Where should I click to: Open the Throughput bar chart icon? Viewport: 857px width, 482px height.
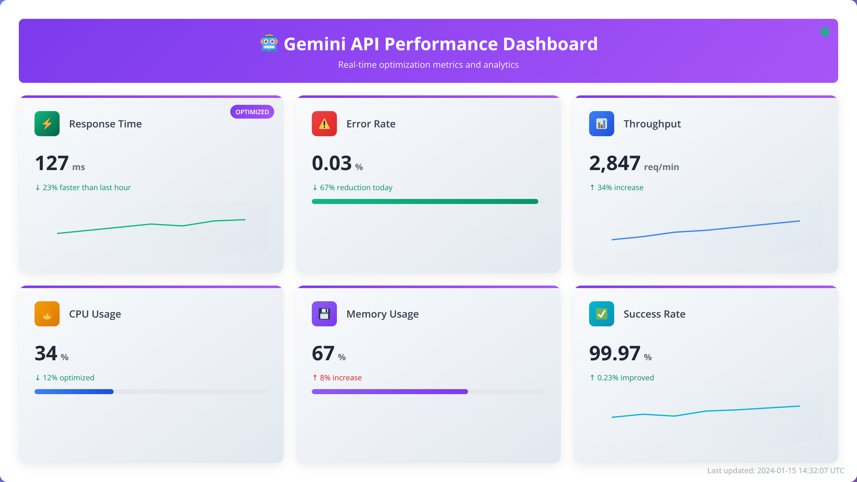[601, 124]
